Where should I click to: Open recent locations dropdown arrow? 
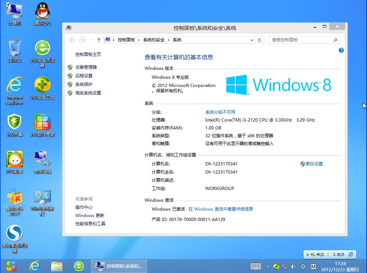91,40
